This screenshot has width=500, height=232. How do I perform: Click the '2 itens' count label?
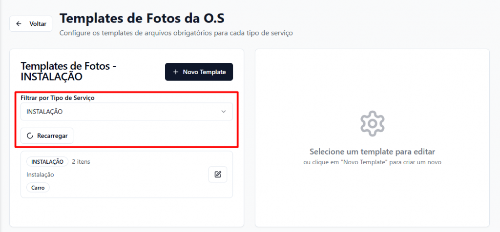(81, 162)
